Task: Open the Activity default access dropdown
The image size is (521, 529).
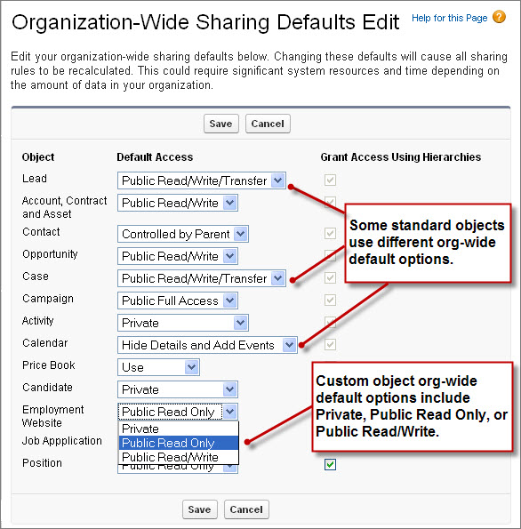Action: pyautogui.click(x=183, y=323)
